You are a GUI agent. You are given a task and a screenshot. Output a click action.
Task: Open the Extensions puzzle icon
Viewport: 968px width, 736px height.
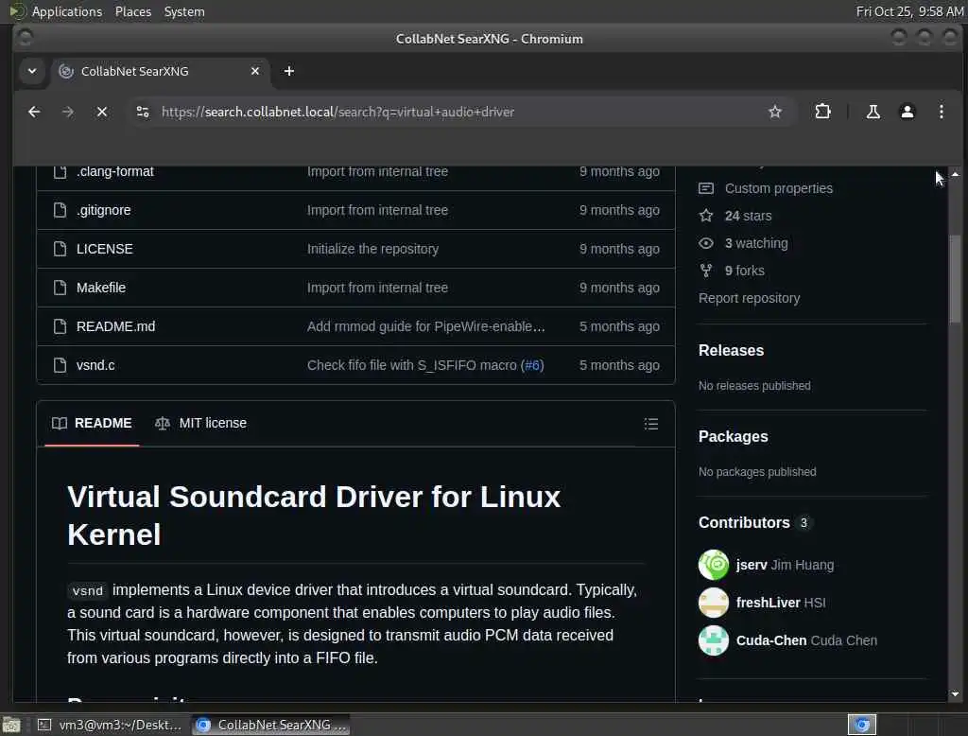click(822, 112)
